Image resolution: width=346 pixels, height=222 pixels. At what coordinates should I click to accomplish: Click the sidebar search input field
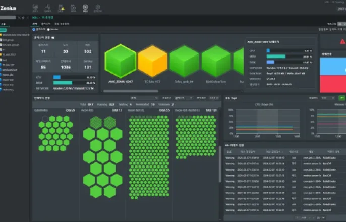point(8,18)
